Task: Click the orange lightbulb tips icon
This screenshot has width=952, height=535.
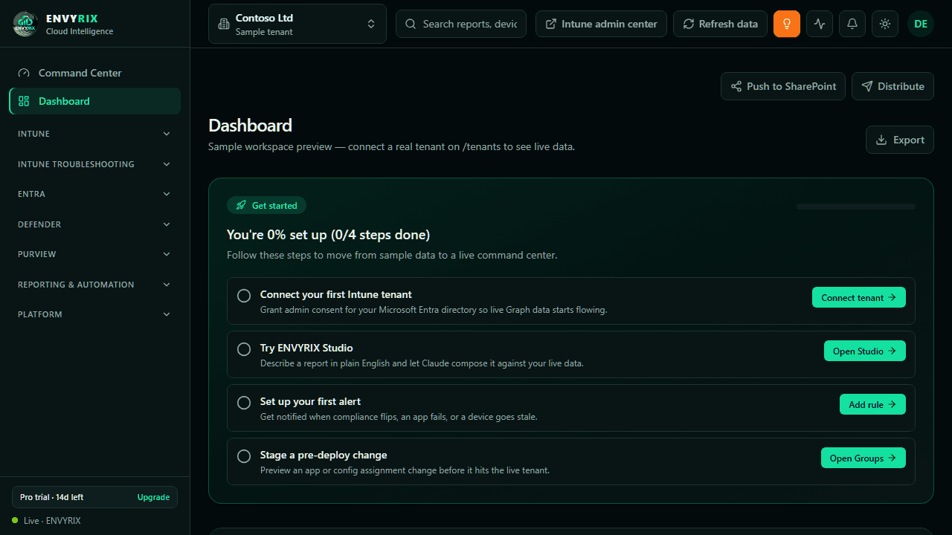Action: coord(787,24)
